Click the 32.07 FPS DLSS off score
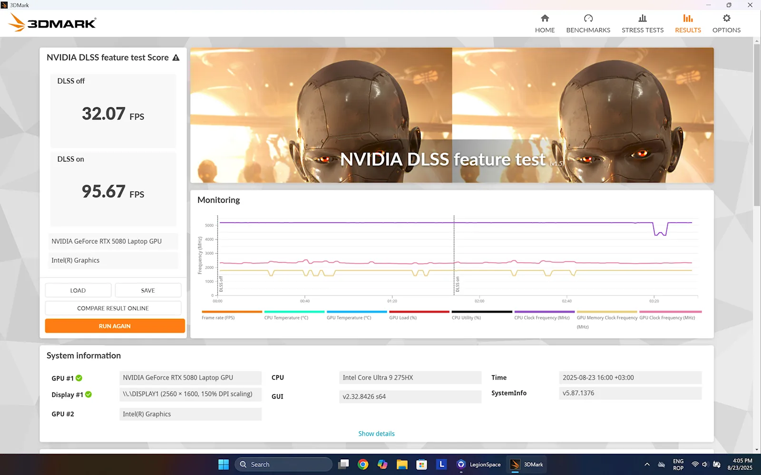 (113, 114)
